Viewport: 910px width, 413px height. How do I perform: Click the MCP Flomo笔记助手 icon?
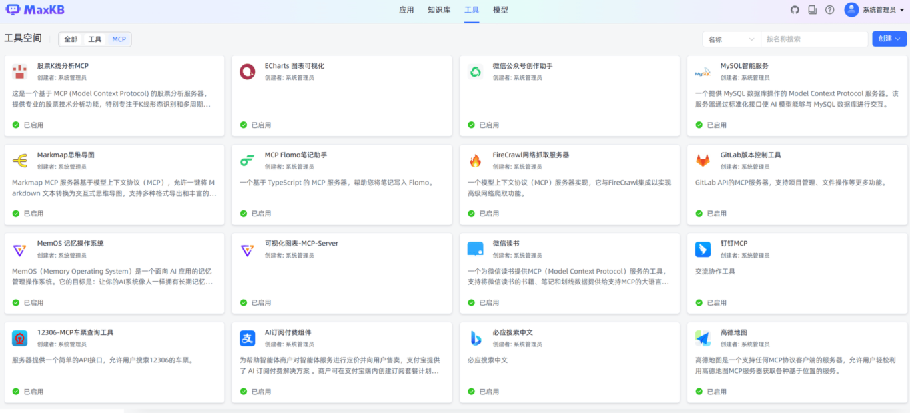248,161
